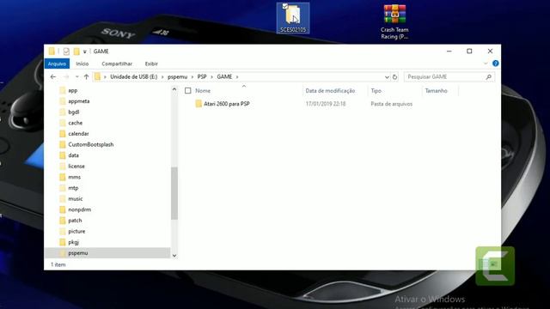Select the CustomBootsplash folder in tree
This screenshot has height=309, width=550.
(90, 145)
